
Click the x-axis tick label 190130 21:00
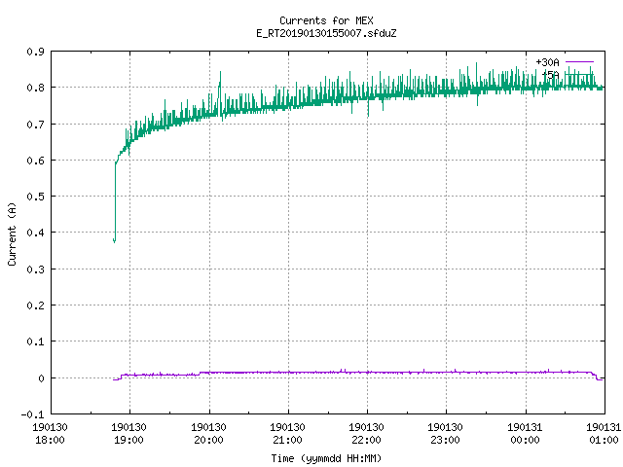pos(287,434)
